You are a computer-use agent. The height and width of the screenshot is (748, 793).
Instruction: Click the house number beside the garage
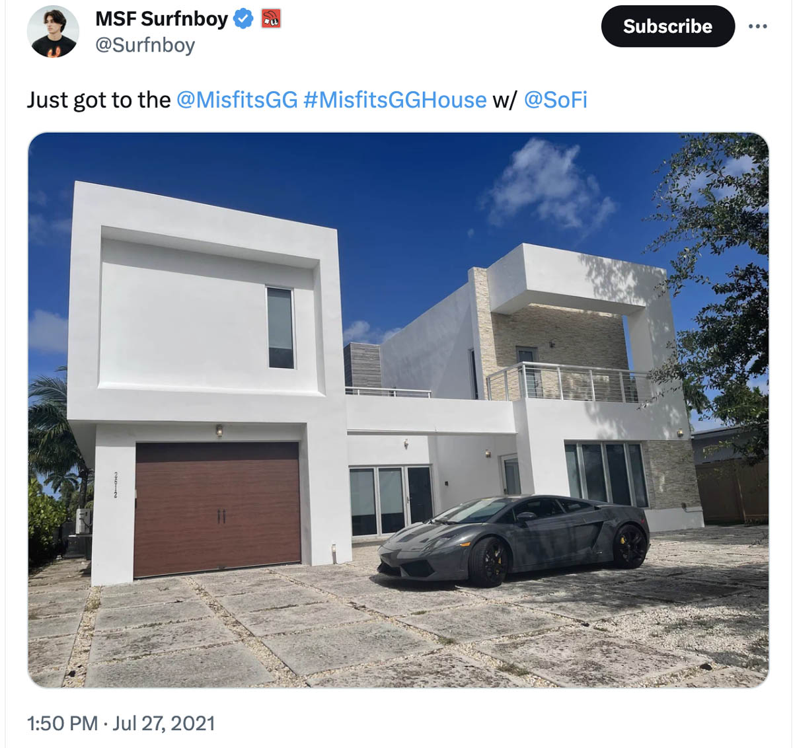click(x=116, y=485)
